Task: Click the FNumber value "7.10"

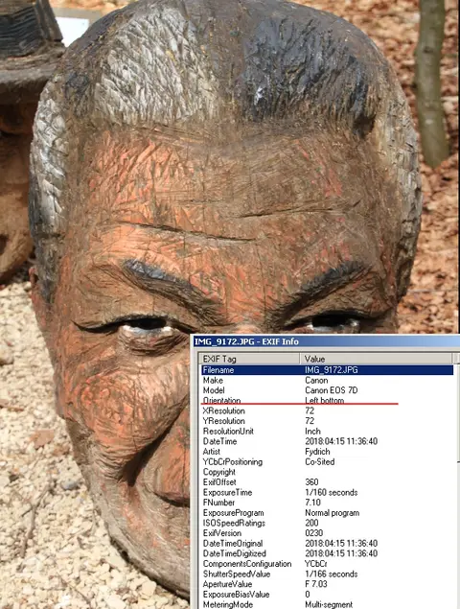Action: point(312,503)
